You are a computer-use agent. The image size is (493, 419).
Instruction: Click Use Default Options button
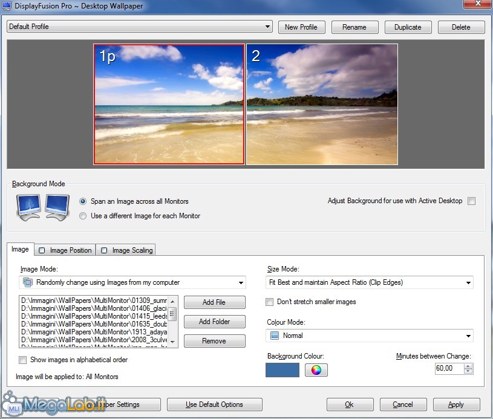pos(214,404)
